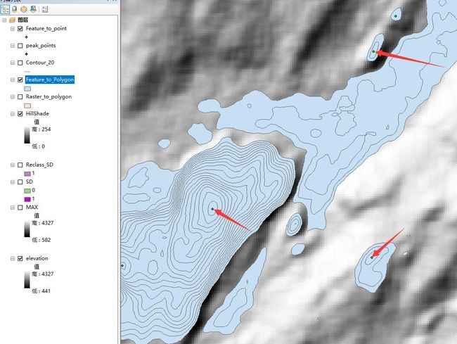Select the Contour_20 layer name
This screenshot has height=344, width=457.
[x=40, y=63]
